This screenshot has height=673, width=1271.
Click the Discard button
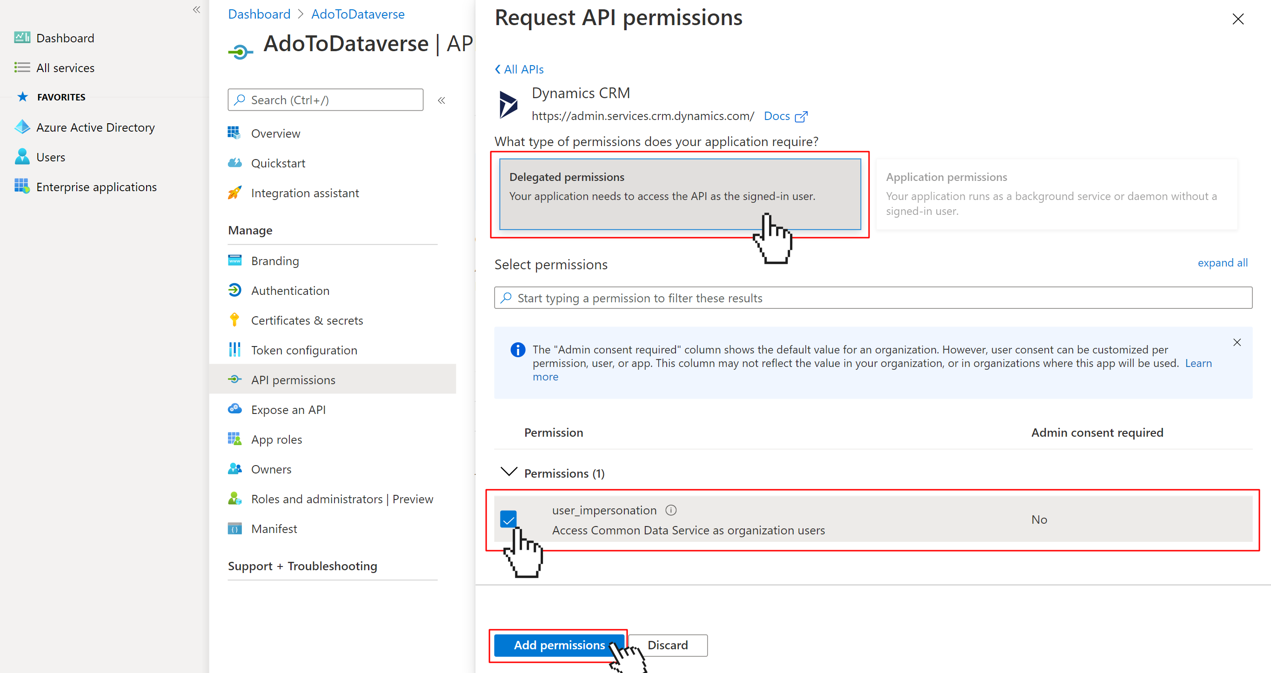[x=668, y=645]
